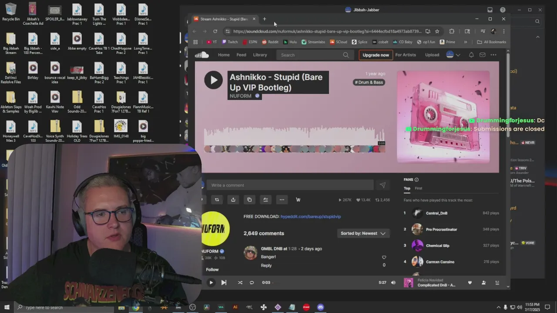Switch to the First fans tab
The image size is (557, 313).
point(418,188)
